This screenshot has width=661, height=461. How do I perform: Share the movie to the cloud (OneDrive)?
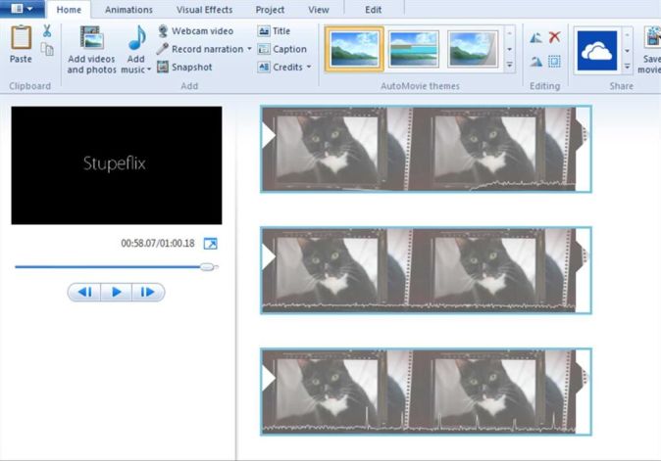(597, 51)
